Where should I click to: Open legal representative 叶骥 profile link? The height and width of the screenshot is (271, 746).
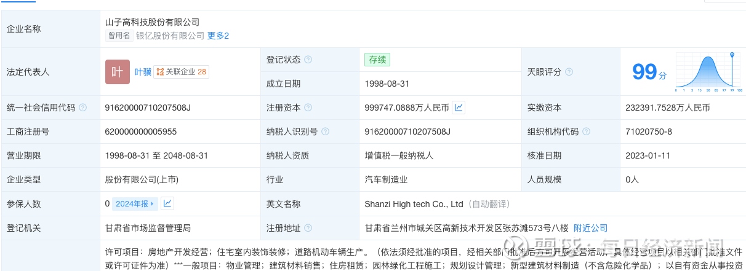click(143, 72)
